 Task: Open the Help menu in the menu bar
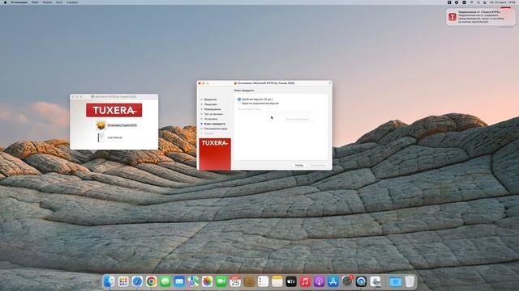pos(72,2)
